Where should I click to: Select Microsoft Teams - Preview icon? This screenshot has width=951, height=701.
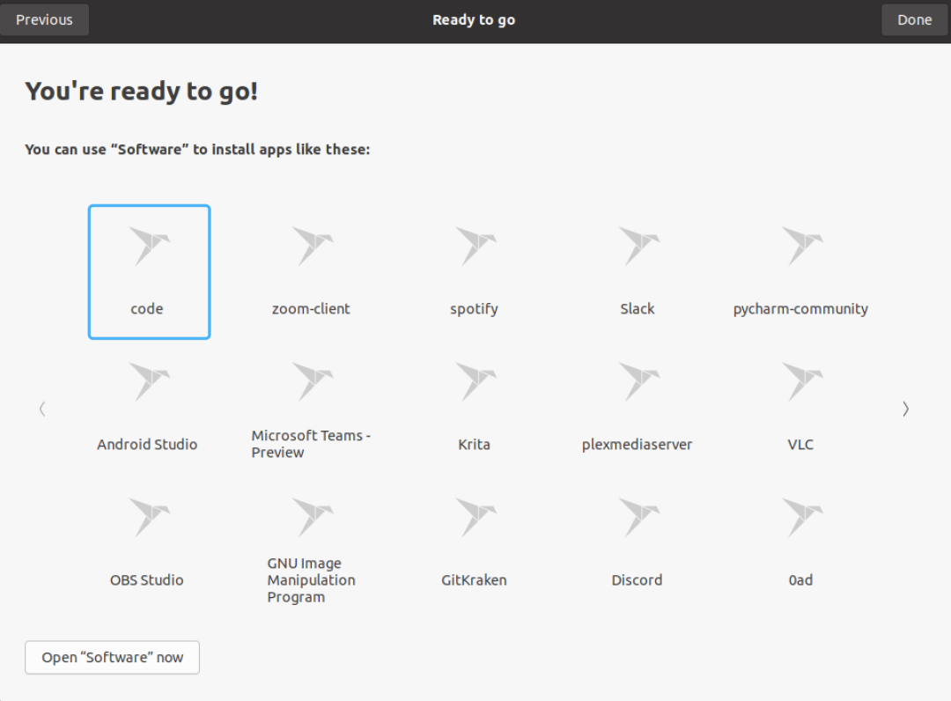click(313, 382)
